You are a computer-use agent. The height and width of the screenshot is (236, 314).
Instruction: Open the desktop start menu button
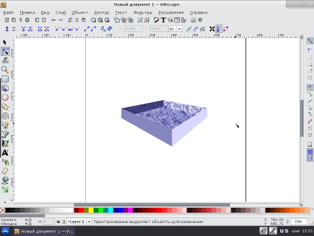[5, 231]
